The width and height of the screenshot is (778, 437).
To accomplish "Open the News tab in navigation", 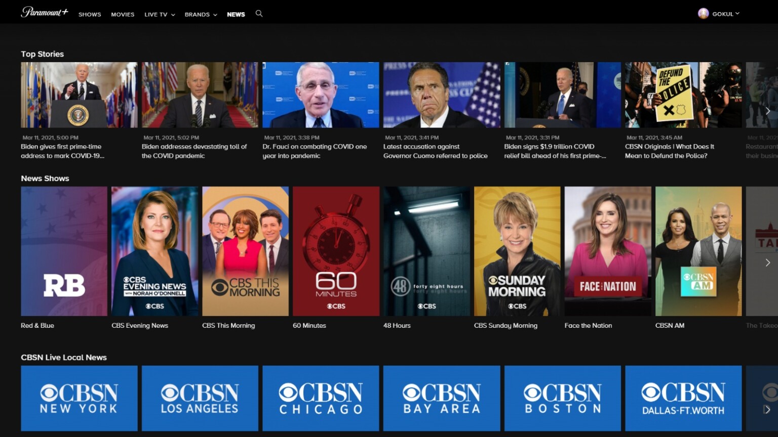I will 236,15.
